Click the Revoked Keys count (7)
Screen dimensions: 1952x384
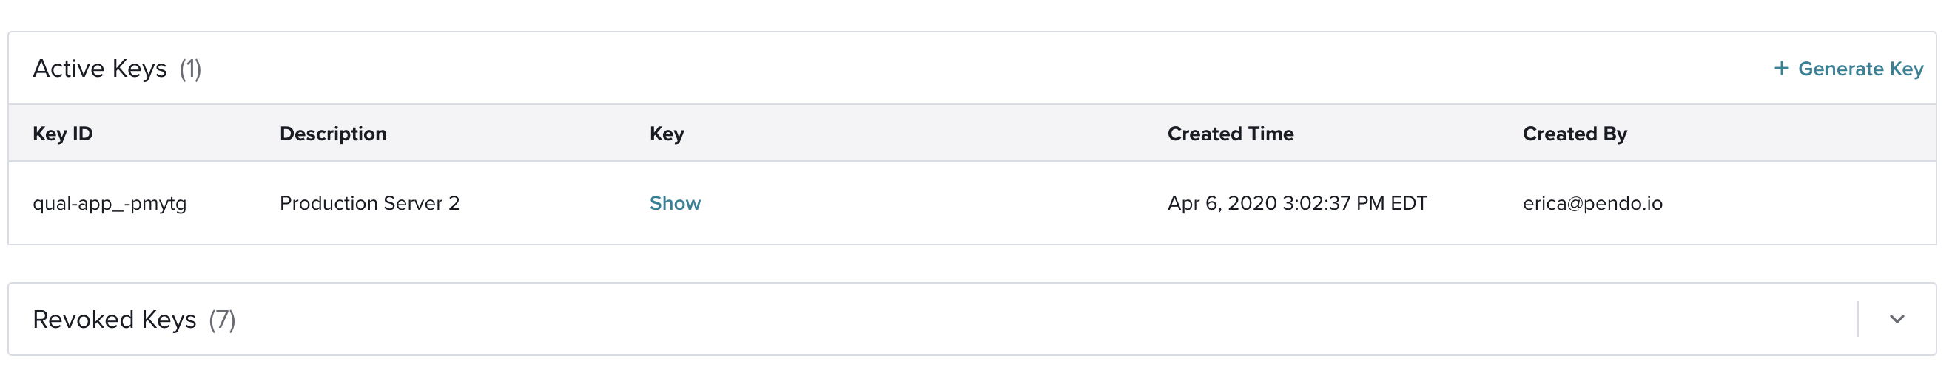coord(222,319)
